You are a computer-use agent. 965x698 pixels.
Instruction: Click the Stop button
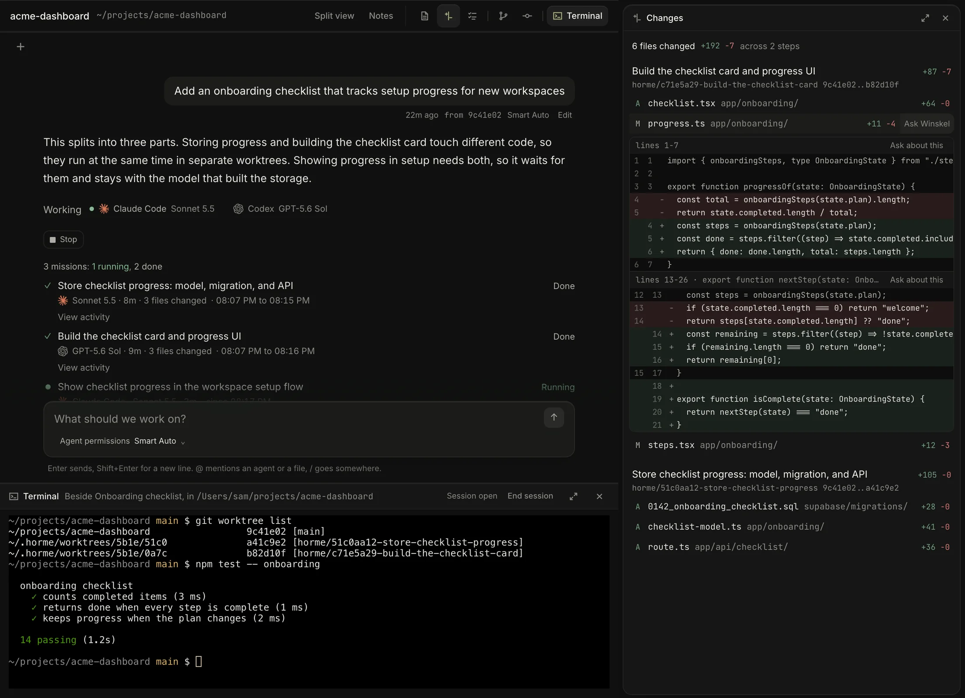click(x=64, y=240)
